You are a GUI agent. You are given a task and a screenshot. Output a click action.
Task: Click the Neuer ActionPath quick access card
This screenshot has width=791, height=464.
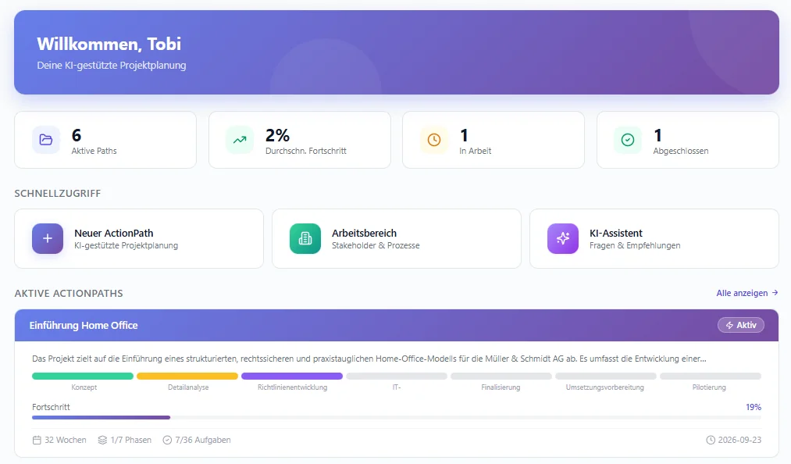pyautogui.click(x=139, y=237)
